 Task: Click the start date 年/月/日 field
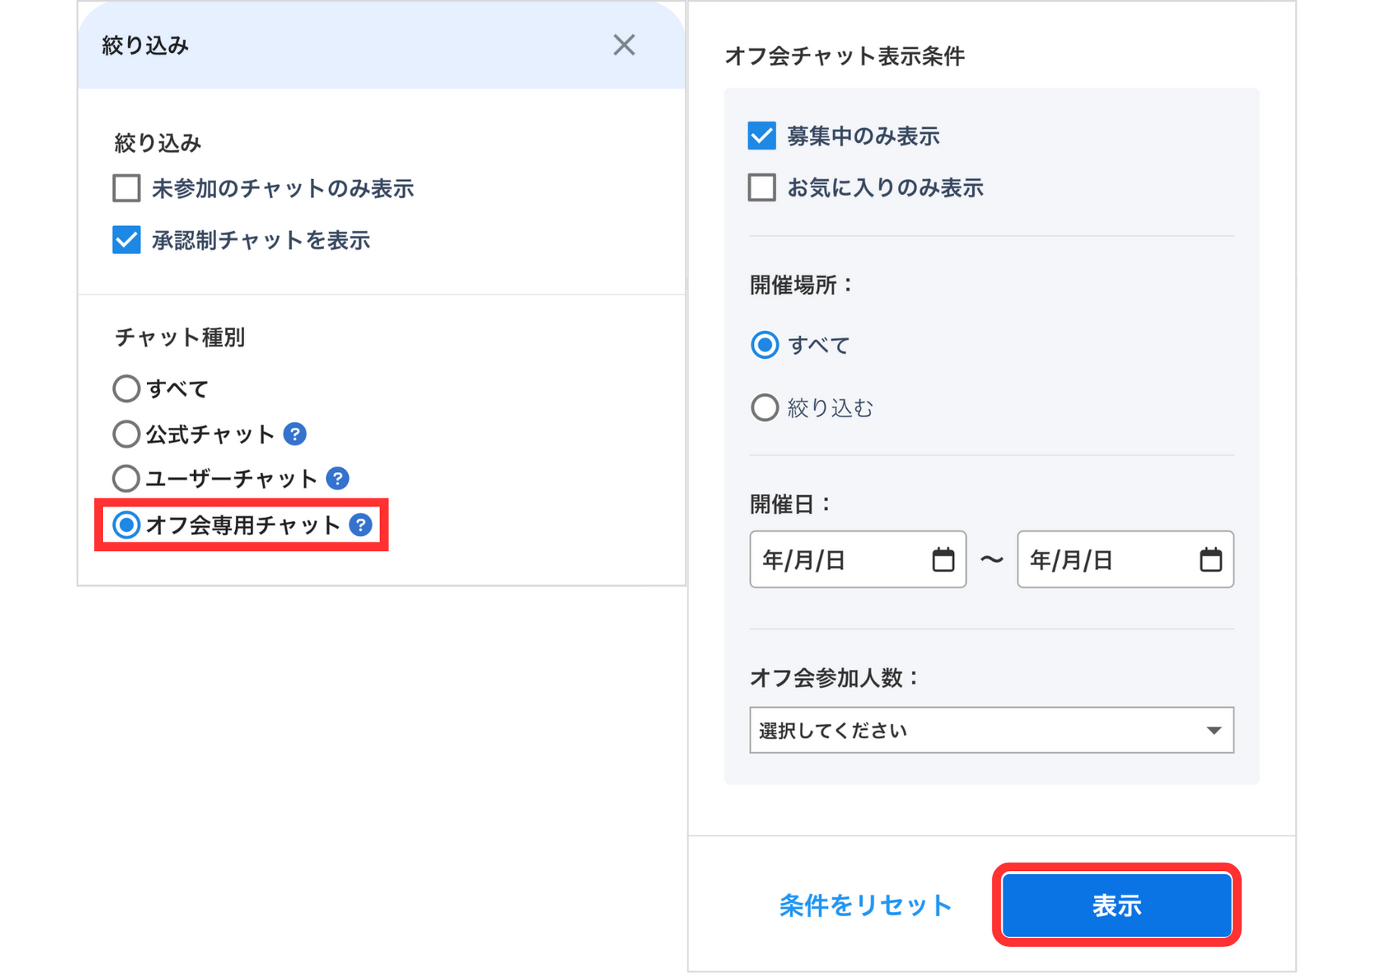[834, 560]
